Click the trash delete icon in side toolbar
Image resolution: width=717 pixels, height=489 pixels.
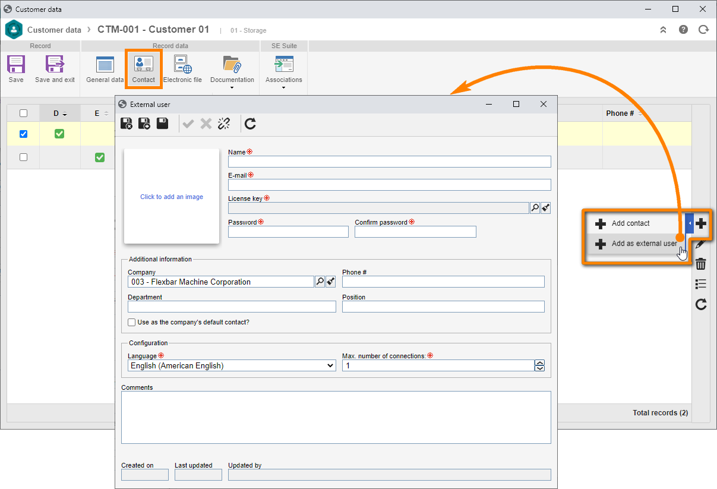[x=701, y=264]
